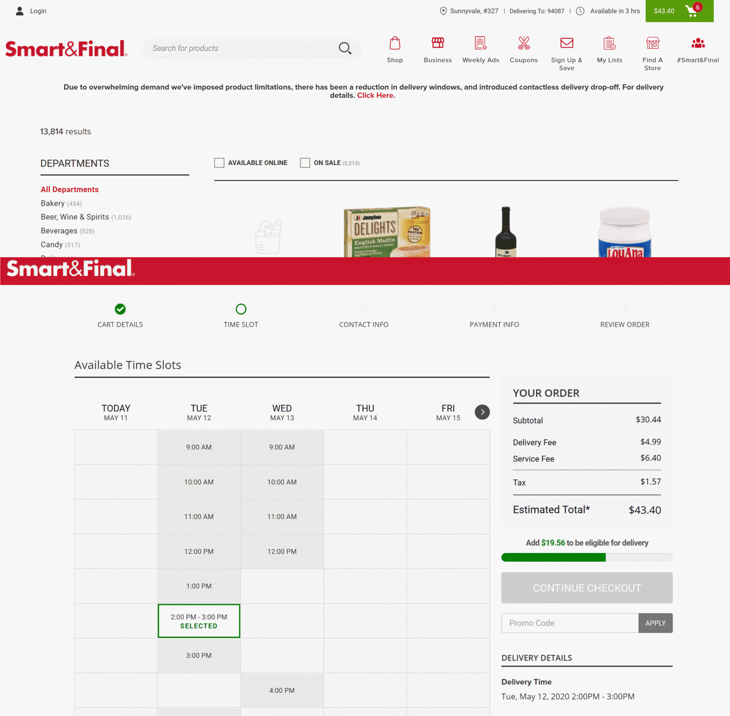Pick Tuesday 3:00 PM slot

coord(199,656)
